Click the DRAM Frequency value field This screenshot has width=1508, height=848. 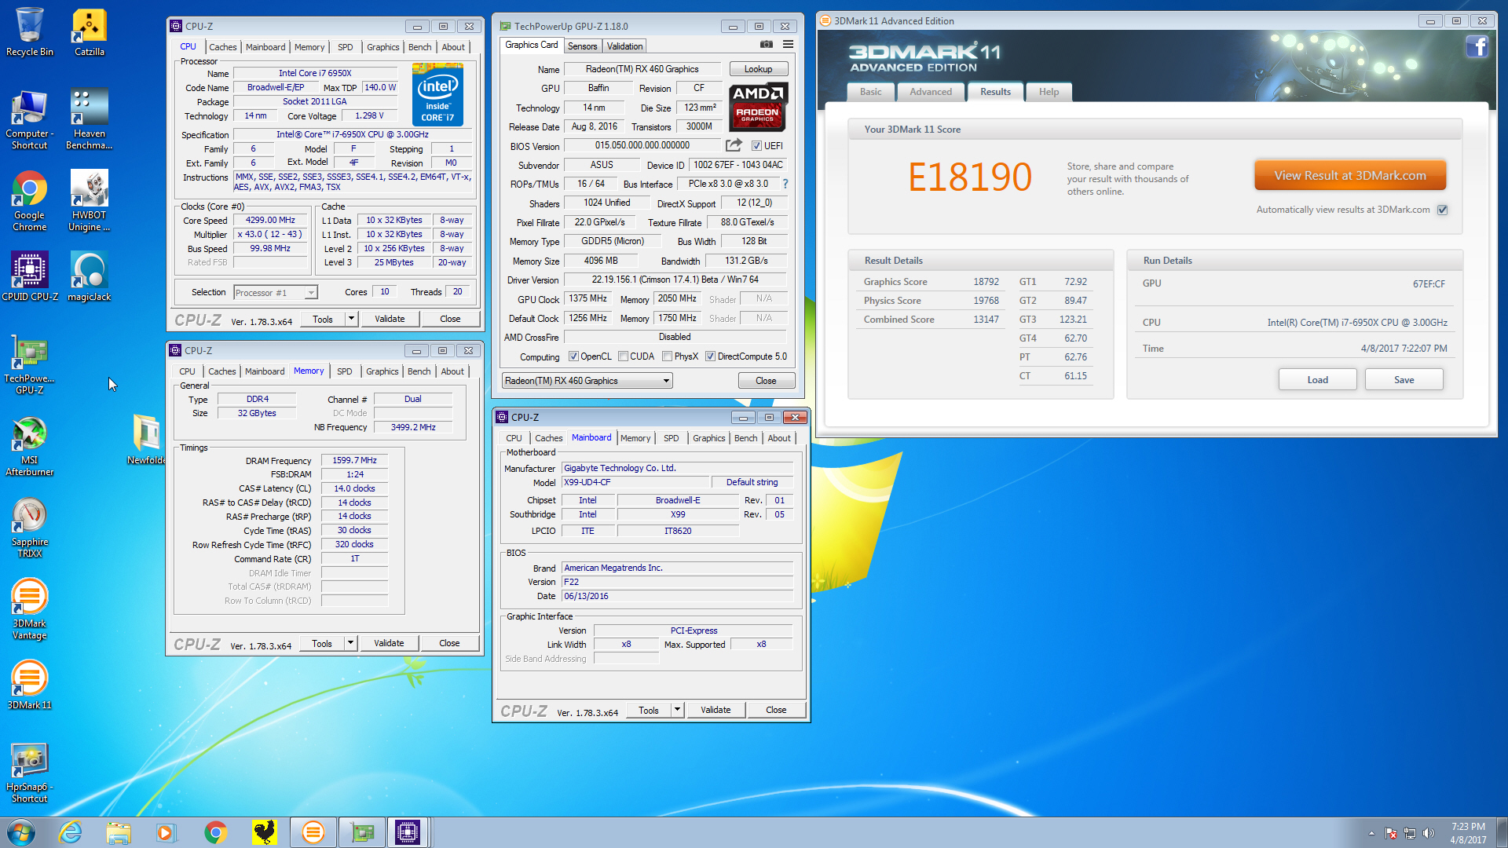(354, 461)
